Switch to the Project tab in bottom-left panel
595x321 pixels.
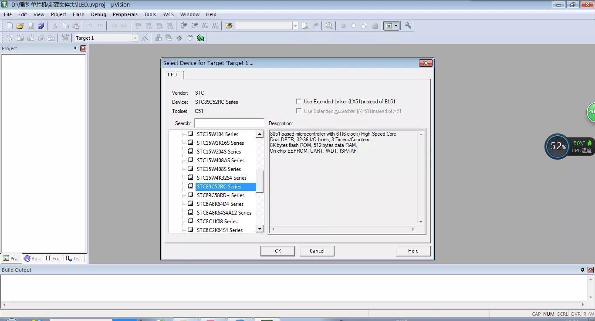click(x=11, y=259)
